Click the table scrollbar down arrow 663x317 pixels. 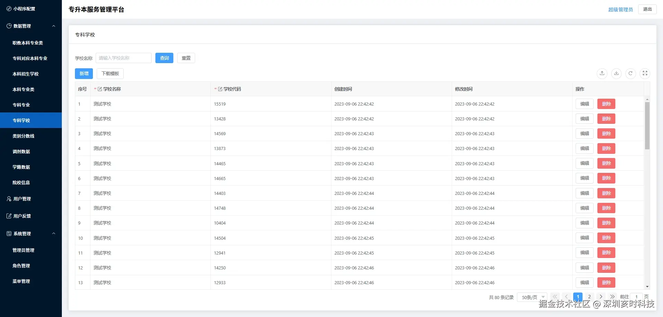647,287
